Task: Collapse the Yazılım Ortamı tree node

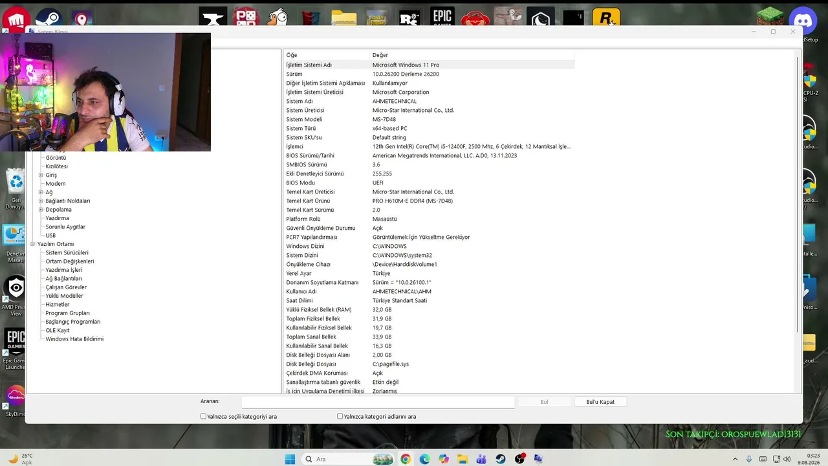Action: click(32, 244)
